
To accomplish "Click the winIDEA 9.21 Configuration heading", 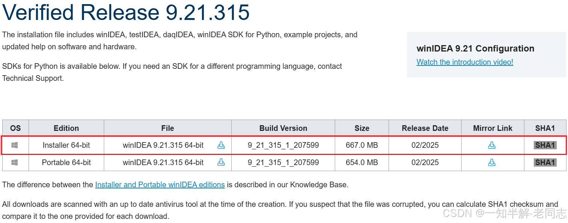I will pyautogui.click(x=475, y=48).
